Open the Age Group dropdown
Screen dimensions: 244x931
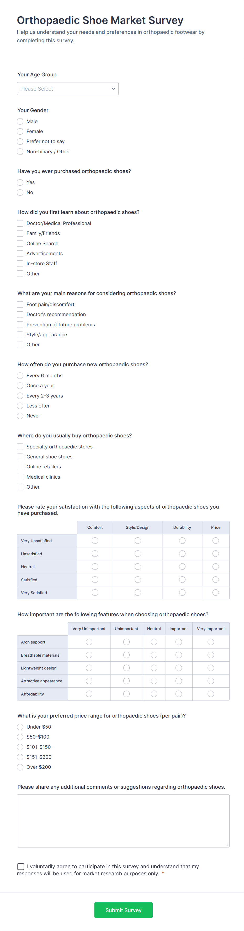pos(67,88)
